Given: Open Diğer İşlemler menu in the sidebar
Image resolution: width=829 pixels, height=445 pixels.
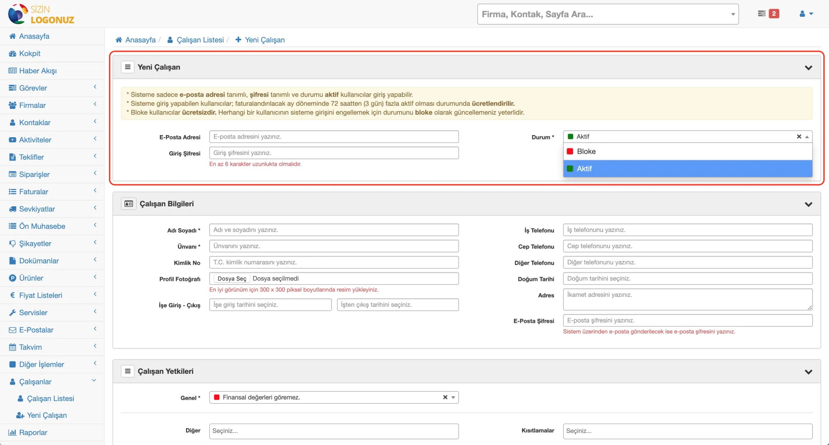Looking at the screenshot, I should tap(41, 364).
